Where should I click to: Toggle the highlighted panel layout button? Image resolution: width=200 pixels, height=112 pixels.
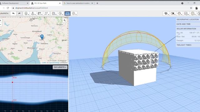[x=67, y=13]
